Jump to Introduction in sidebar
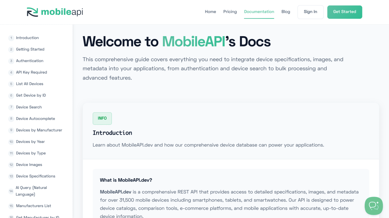 (27, 38)
